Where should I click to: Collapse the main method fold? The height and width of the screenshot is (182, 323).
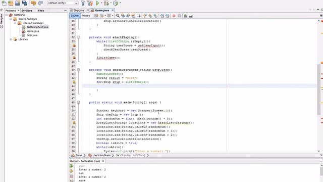78,102
